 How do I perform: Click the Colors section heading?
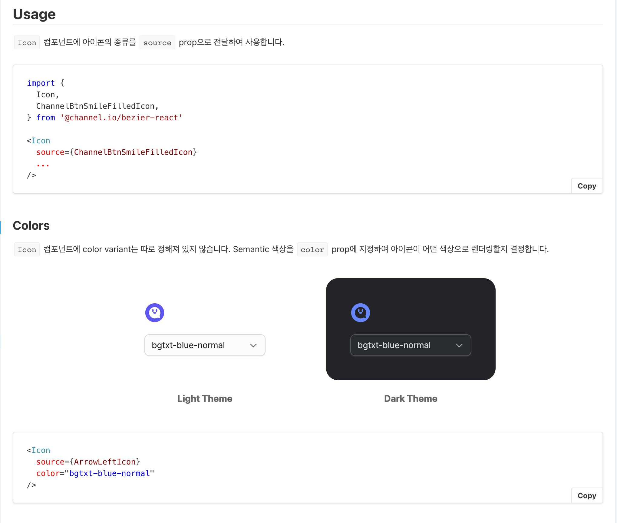[x=31, y=226]
